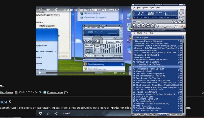Click Winamp's volume slider

166,27
